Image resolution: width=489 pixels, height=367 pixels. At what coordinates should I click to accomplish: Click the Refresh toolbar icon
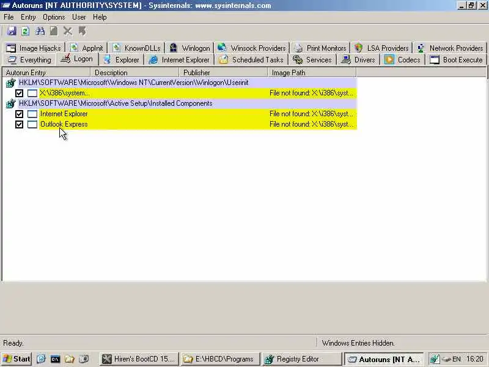click(26, 31)
